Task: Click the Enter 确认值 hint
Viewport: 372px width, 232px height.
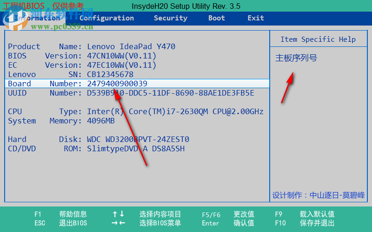Action: coord(228,223)
